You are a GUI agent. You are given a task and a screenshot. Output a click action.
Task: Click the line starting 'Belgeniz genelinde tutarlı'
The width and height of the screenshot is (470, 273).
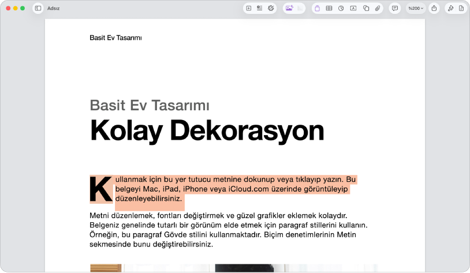229,225
